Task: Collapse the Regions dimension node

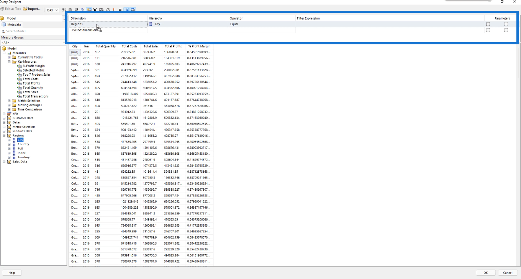Action: 4,136
